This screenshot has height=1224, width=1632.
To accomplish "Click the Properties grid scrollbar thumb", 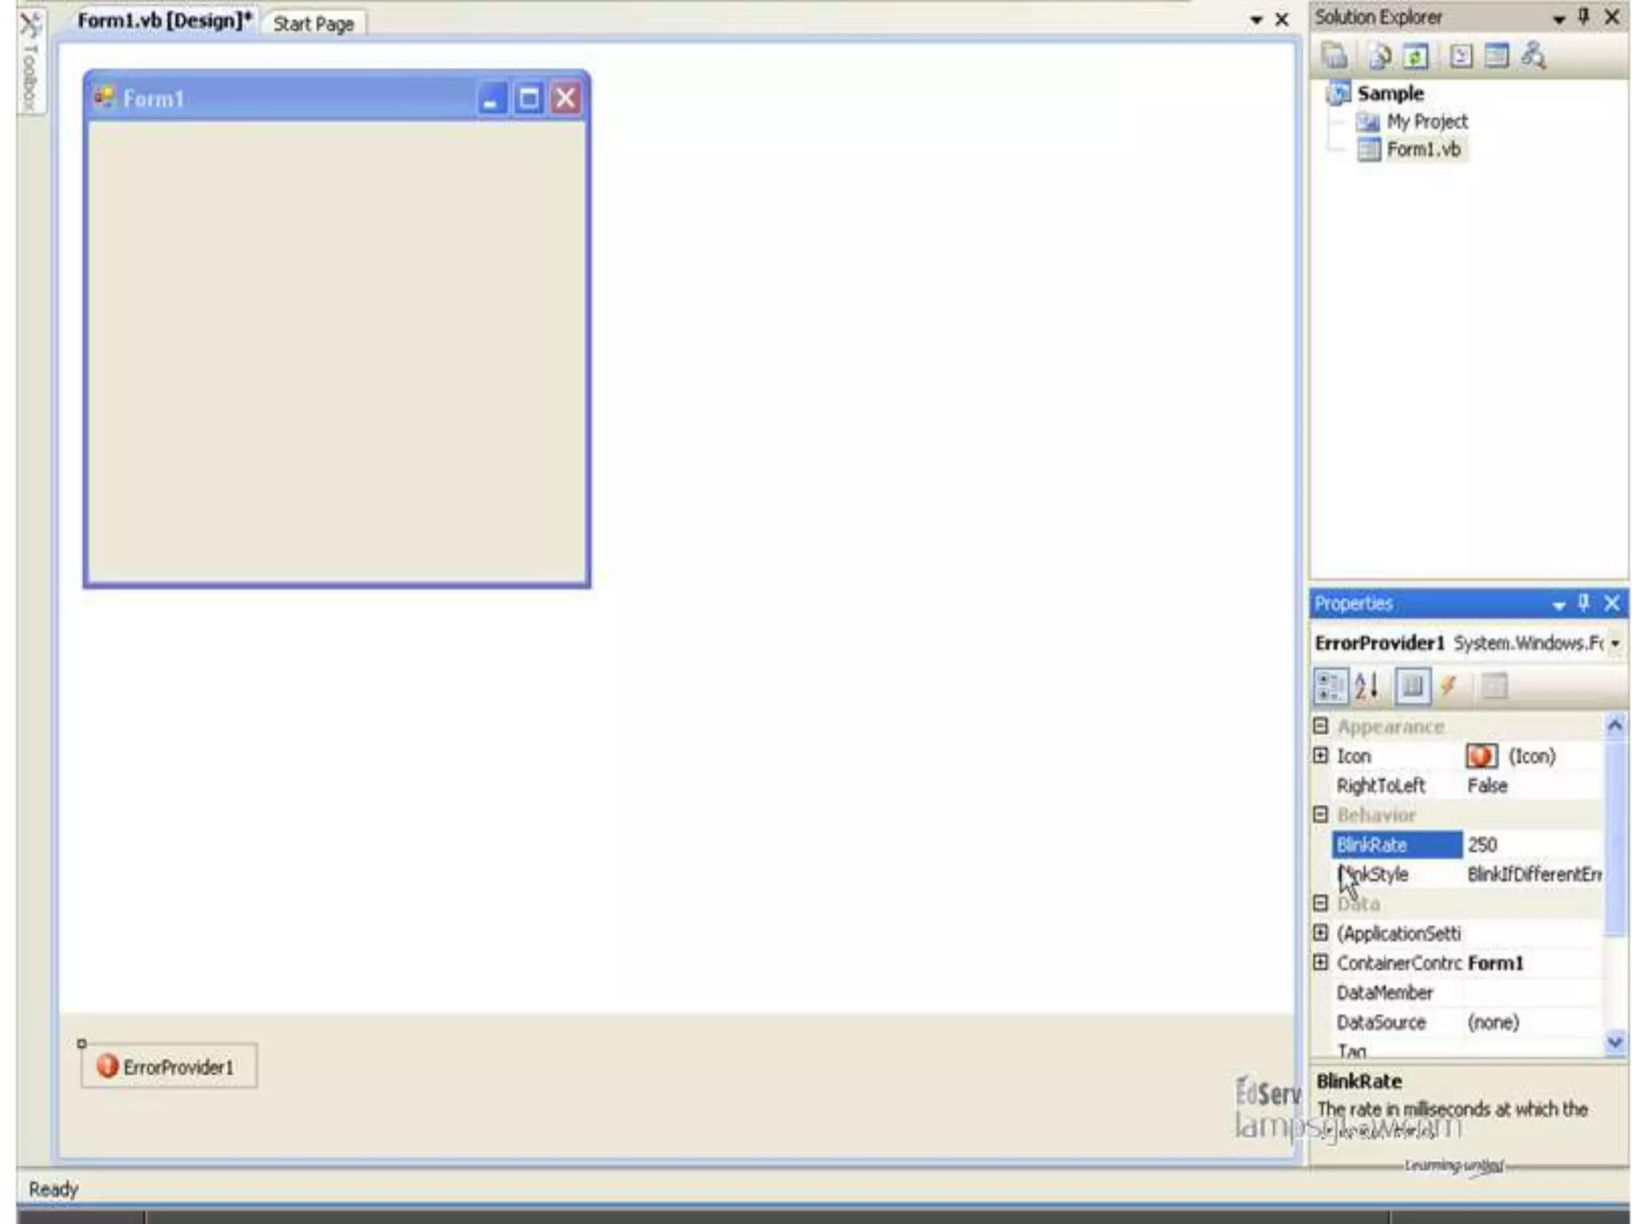I will (x=1614, y=837).
